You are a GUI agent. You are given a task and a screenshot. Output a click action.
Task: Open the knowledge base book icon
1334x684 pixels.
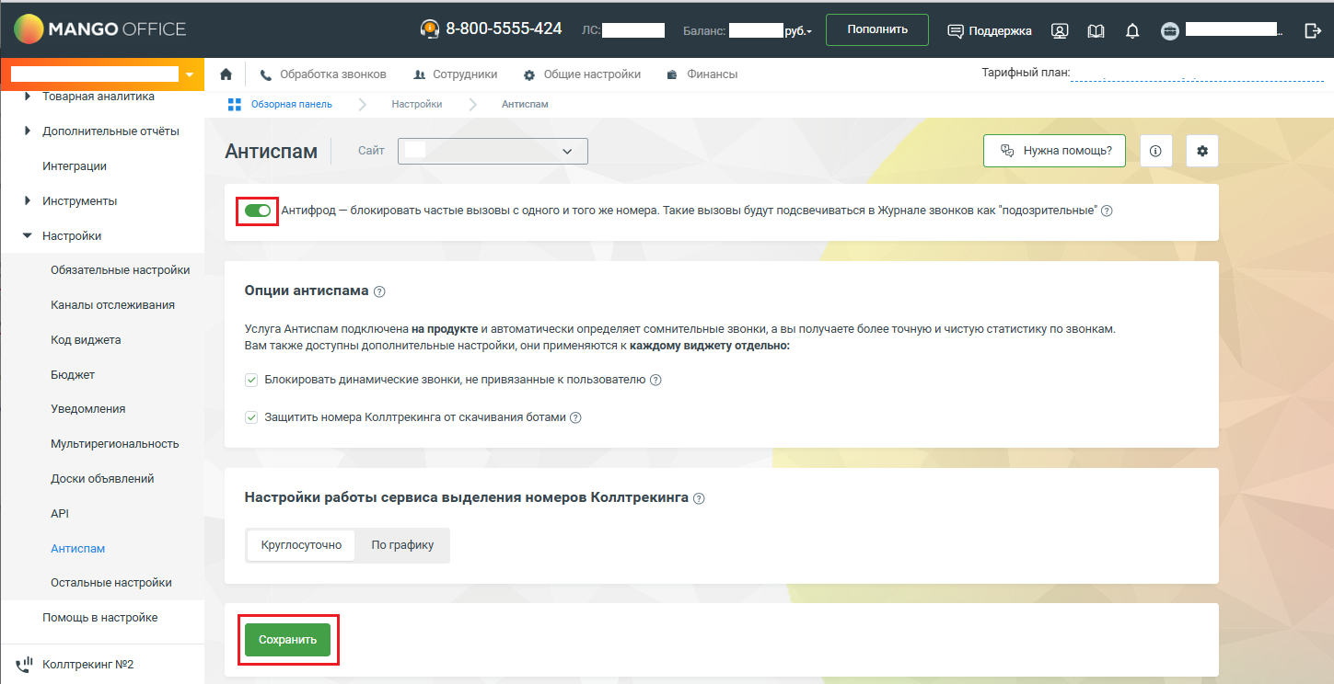(1096, 30)
